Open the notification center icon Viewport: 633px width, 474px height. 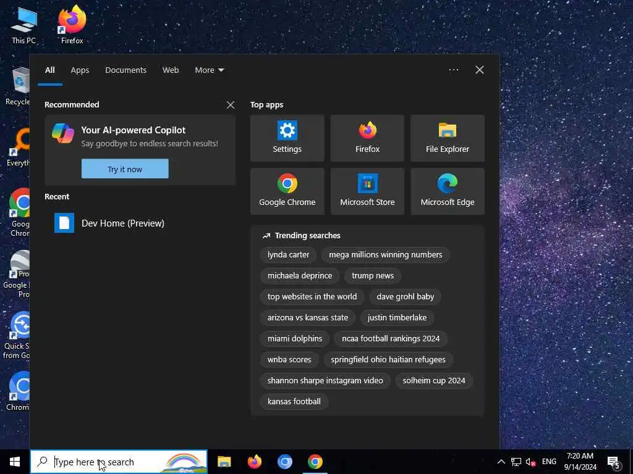pos(614,462)
